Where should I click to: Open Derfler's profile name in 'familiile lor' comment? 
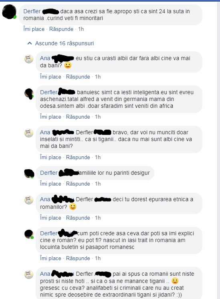click(x=48, y=173)
